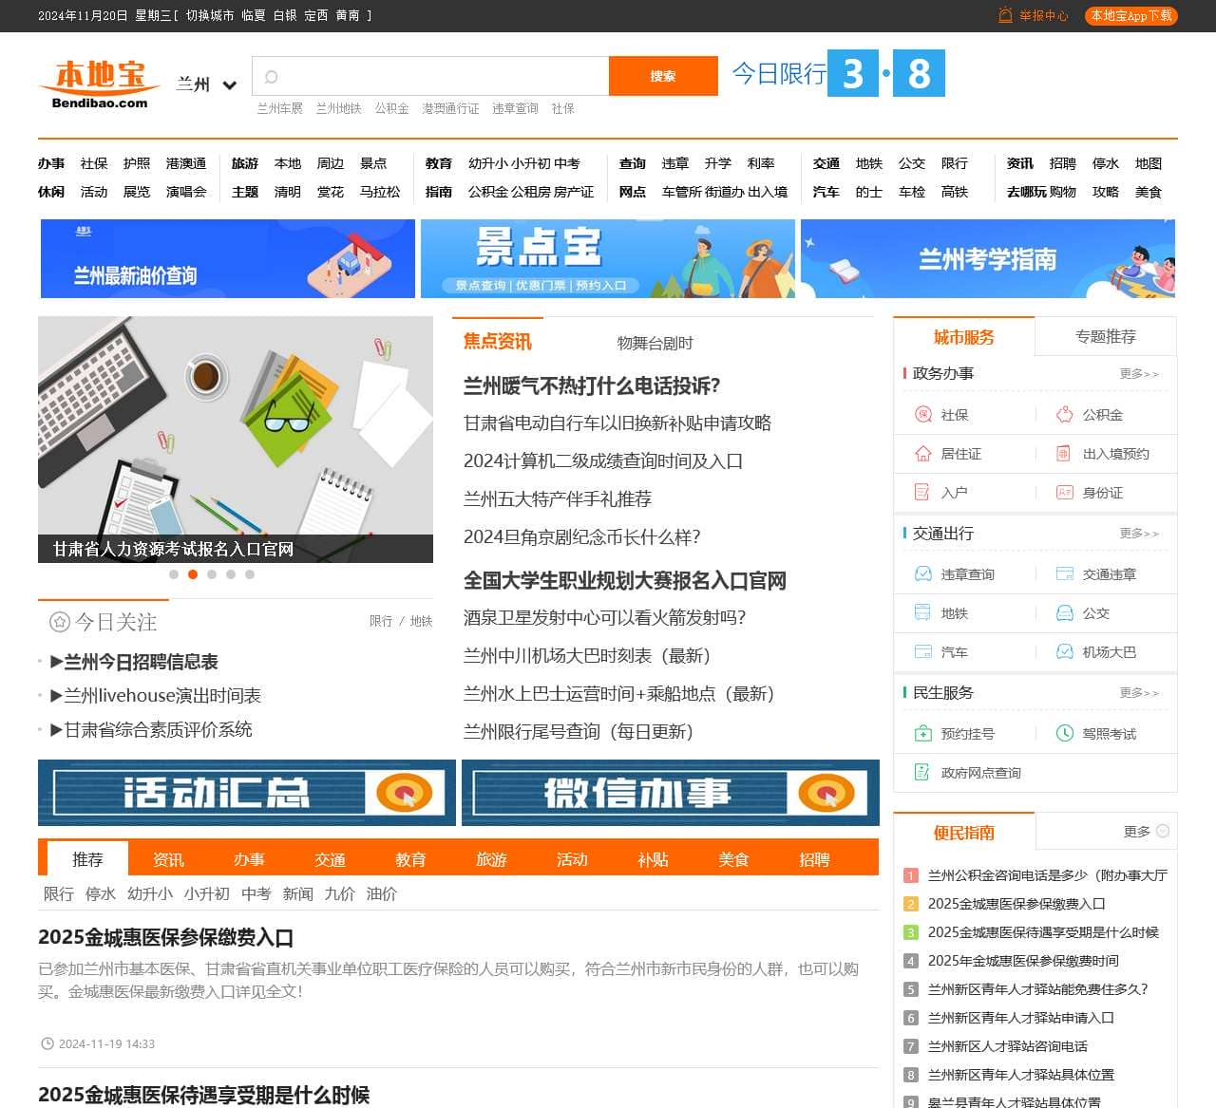Switch to the 招聘 tab in recommendations

pos(814,859)
